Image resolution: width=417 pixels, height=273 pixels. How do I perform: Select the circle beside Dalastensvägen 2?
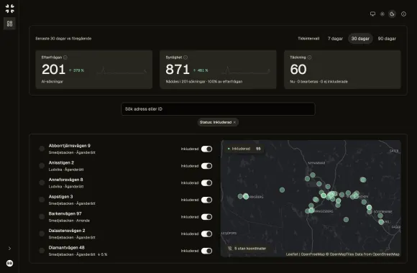click(x=42, y=233)
